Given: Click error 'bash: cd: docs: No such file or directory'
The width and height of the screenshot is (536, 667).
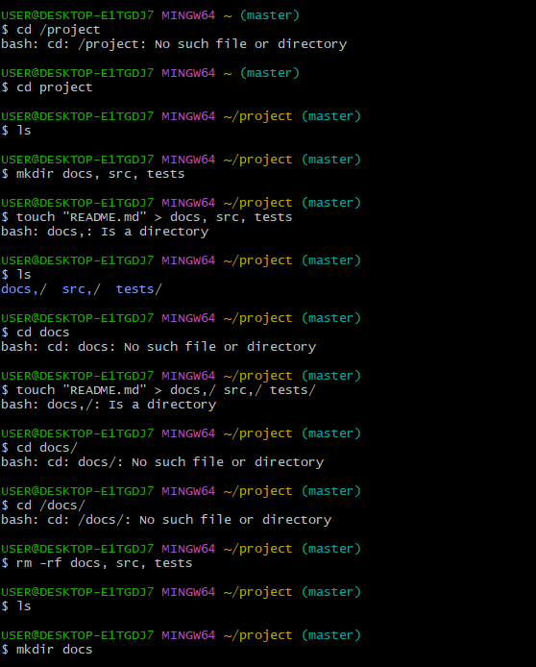Looking at the screenshot, I should point(158,347).
